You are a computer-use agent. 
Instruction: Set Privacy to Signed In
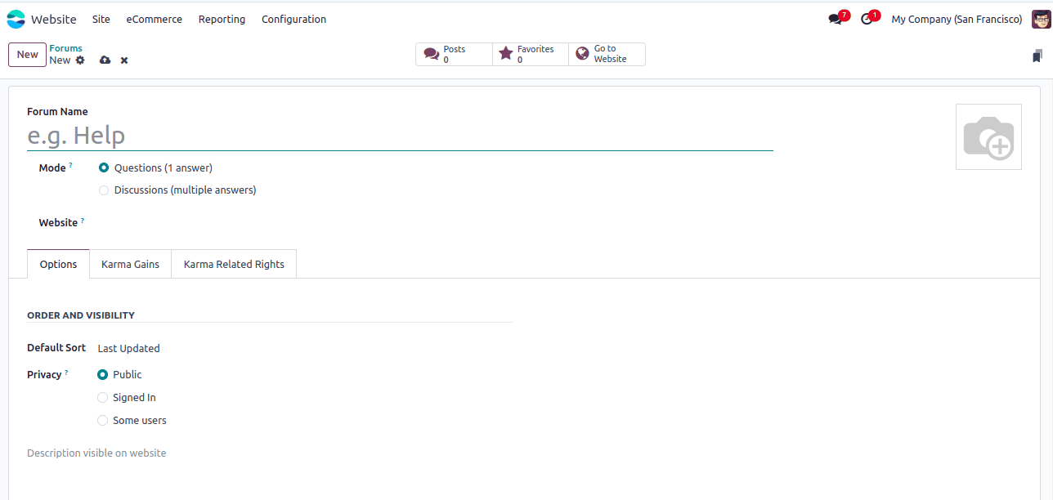click(x=103, y=397)
